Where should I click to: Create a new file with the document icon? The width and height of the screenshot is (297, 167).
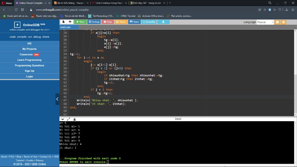[x=64, y=22]
